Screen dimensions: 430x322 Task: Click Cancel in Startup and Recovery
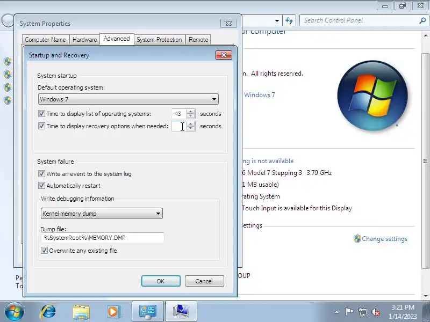[204, 281]
